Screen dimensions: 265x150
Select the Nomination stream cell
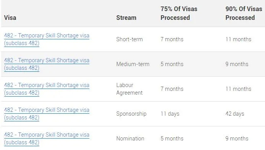130,139
